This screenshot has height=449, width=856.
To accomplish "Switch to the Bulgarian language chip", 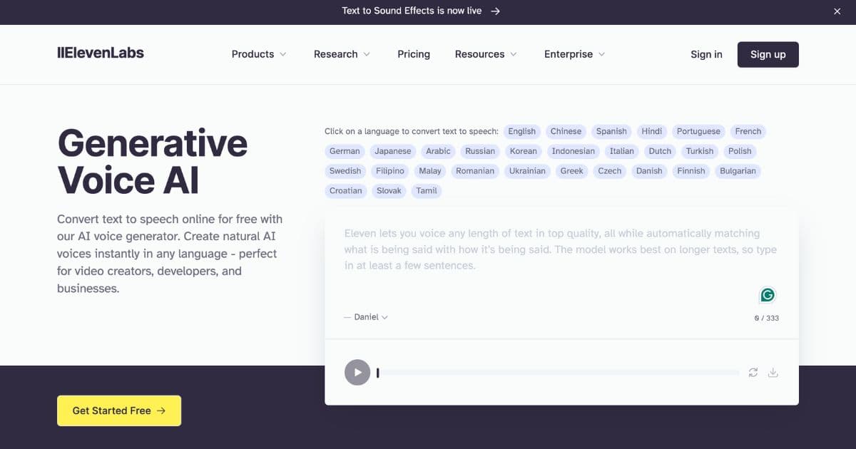I will coord(738,171).
